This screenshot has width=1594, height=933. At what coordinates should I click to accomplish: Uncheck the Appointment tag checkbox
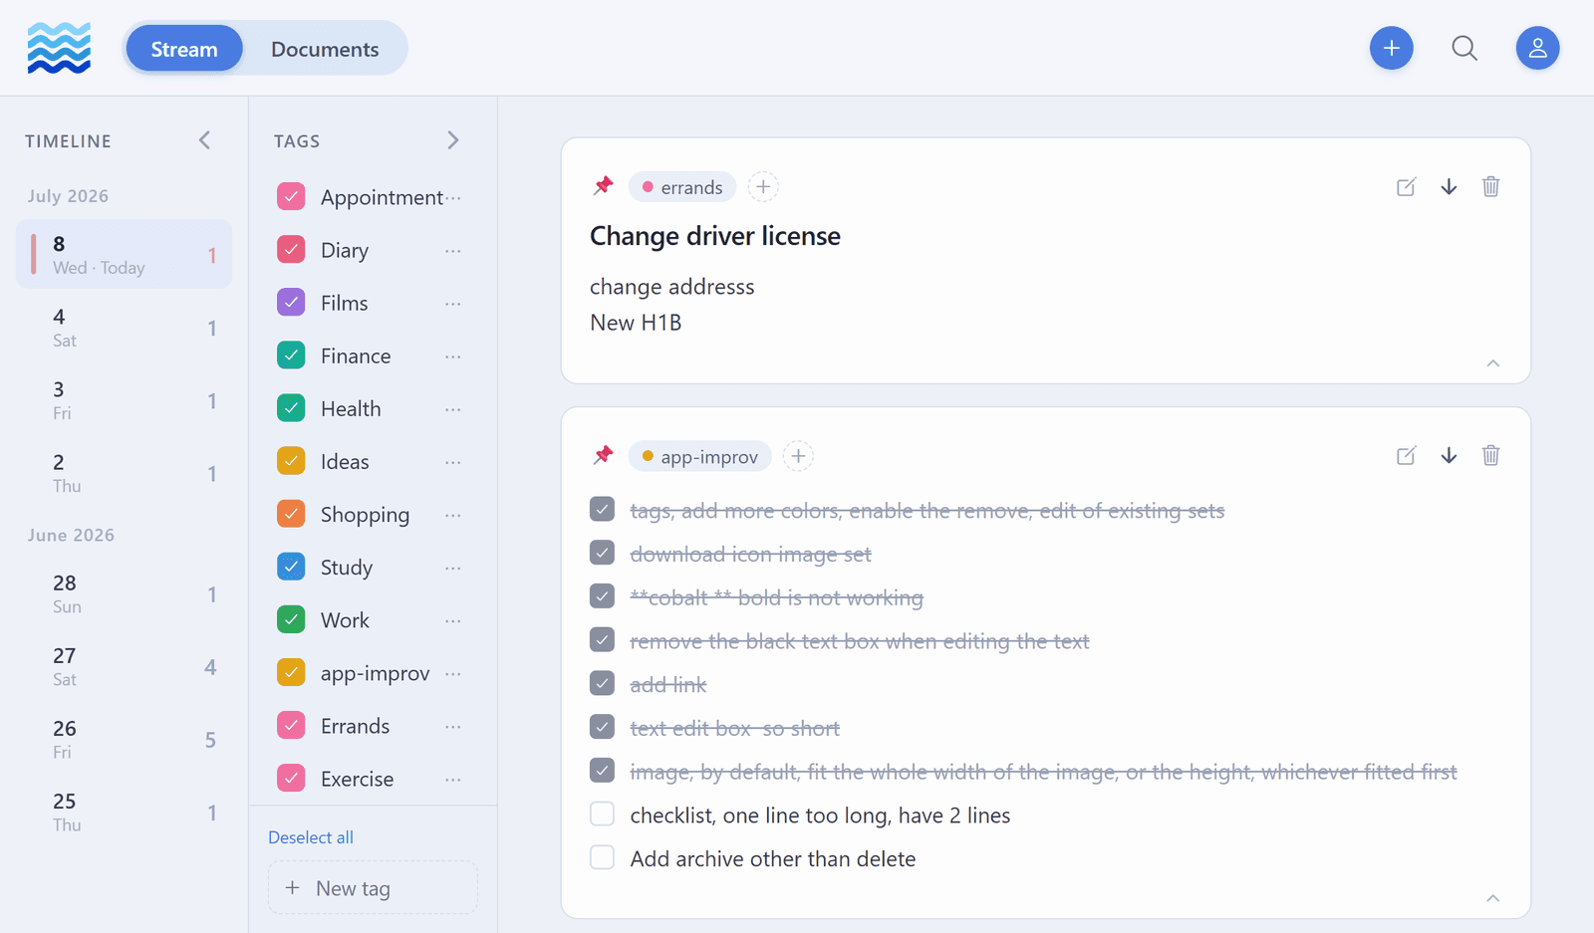click(x=291, y=196)
